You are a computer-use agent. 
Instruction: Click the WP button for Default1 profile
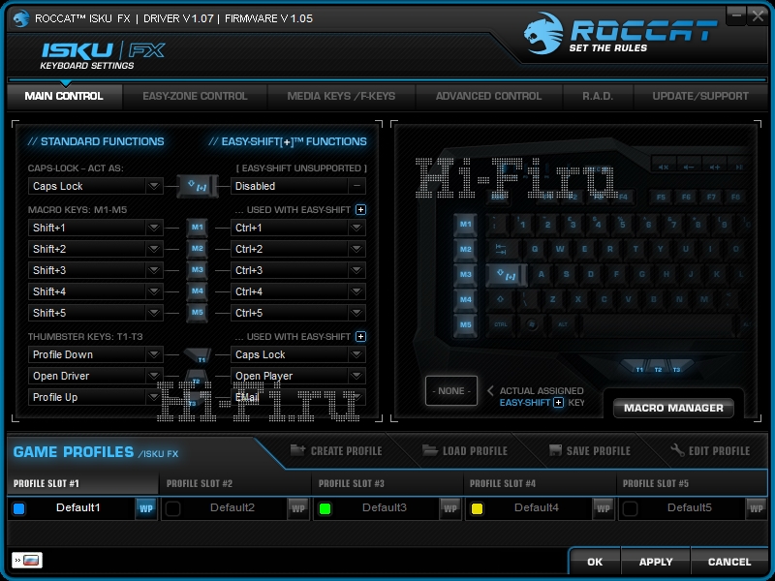[145, 508]
